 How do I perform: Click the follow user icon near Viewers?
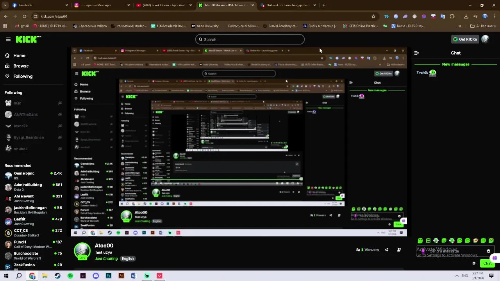399,250
